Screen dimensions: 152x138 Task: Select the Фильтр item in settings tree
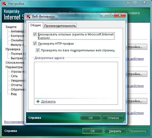(x=17, y=45)
